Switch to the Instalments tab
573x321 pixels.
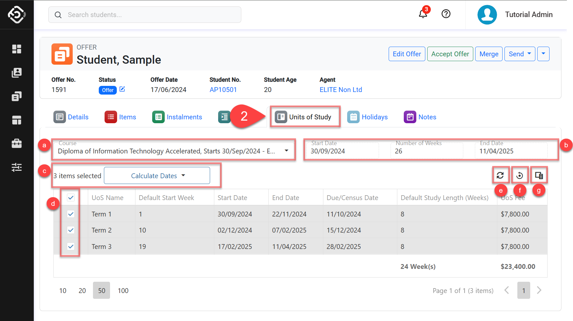click(x=177, y=117)
